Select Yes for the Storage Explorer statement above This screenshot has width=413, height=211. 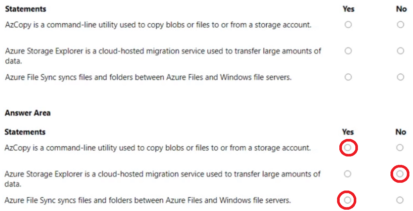pyautogui.click(x=348, y=51)
